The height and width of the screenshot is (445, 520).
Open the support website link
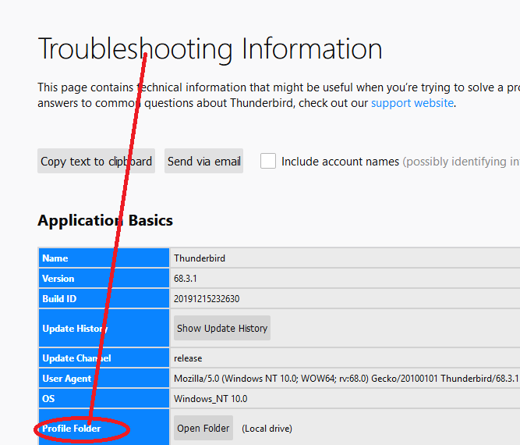[x=412, y=103]
